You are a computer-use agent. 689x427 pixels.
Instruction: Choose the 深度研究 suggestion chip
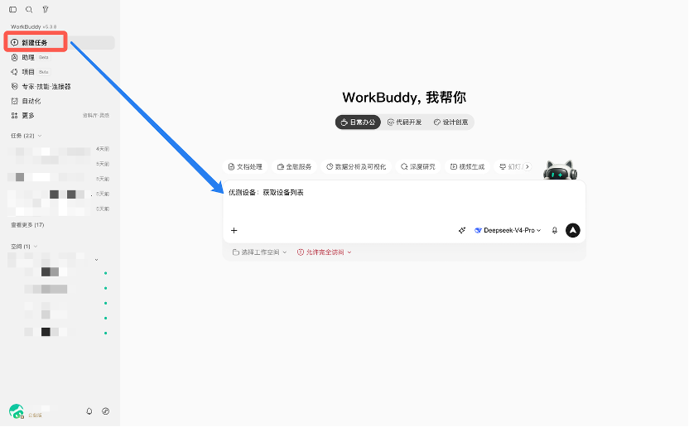coord(418,167)
